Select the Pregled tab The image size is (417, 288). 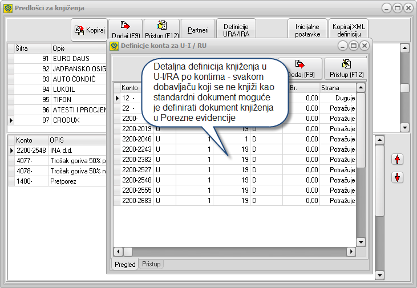click(x=125, y=264)
